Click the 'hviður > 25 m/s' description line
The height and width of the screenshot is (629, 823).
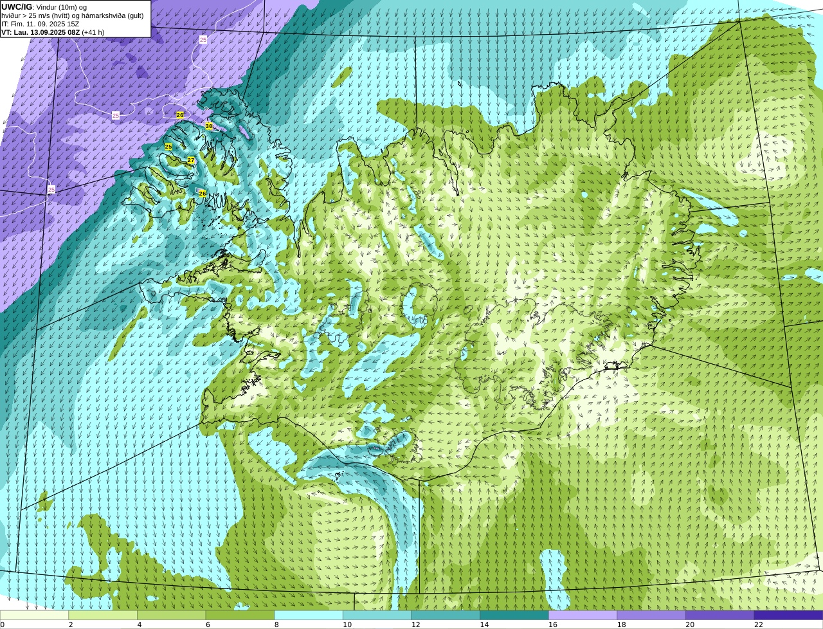(73, 15)
